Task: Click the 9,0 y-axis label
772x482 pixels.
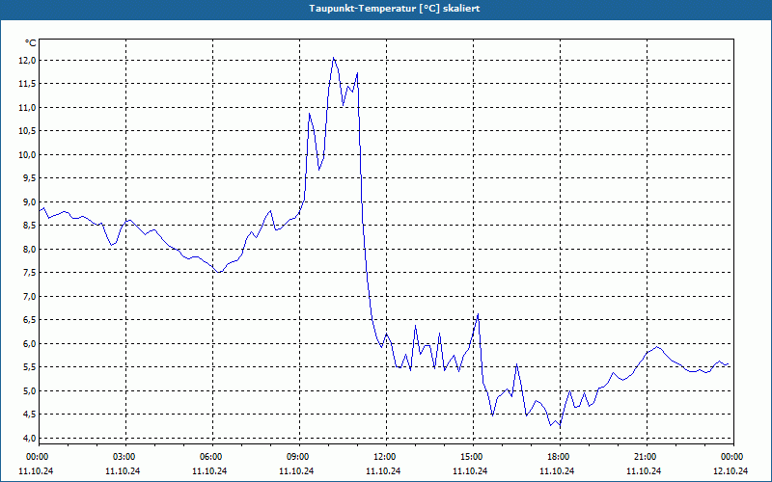Action: pos(29,201)
